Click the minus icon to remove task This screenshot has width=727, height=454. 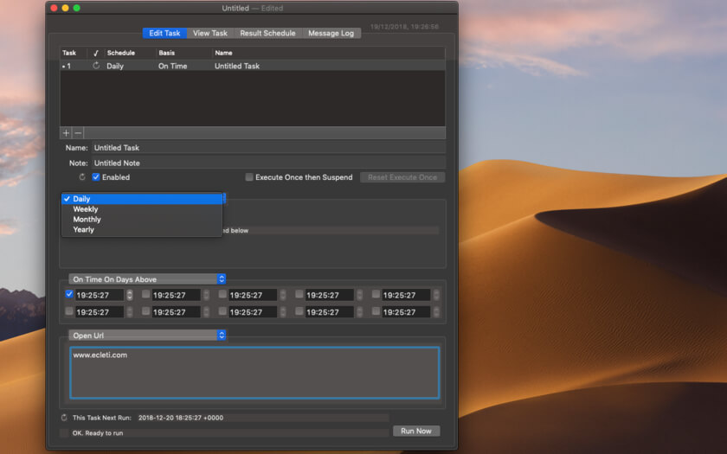[78, 133]
